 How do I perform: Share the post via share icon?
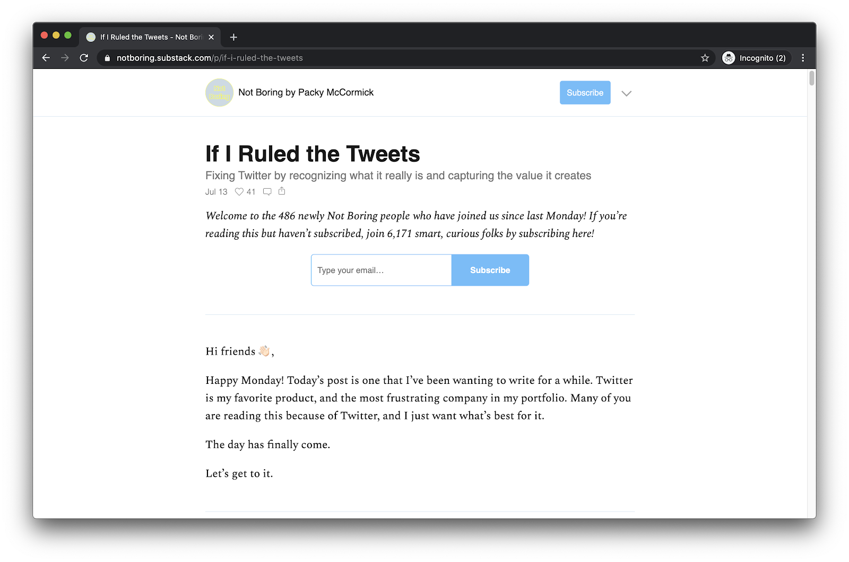coord(282,191)
